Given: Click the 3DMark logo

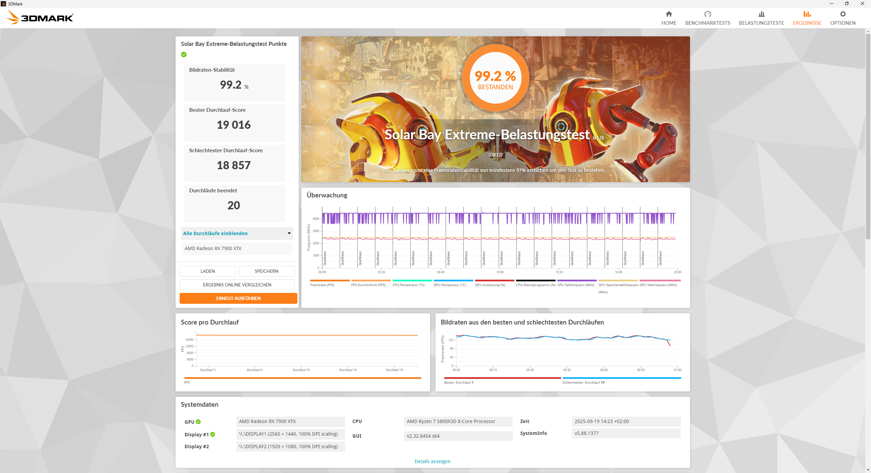Looking at the screenshot, I should pos(40,17).
